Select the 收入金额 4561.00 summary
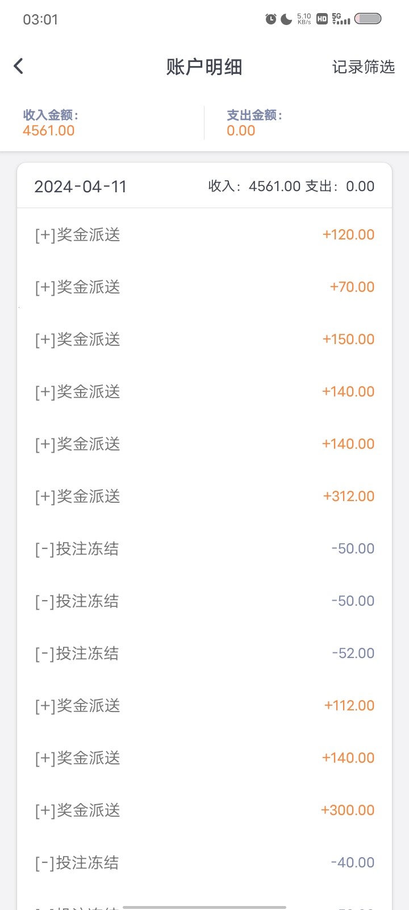Screen dimensions: 409x910 click(49, 123)
